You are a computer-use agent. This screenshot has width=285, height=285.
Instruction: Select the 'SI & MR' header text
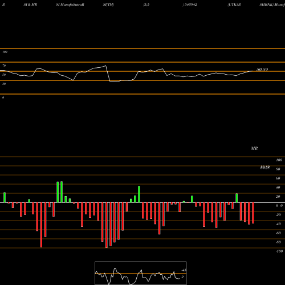click(30, 5)
